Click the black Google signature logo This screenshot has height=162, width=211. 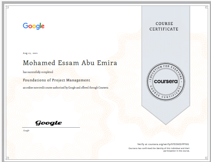point(48,123)
